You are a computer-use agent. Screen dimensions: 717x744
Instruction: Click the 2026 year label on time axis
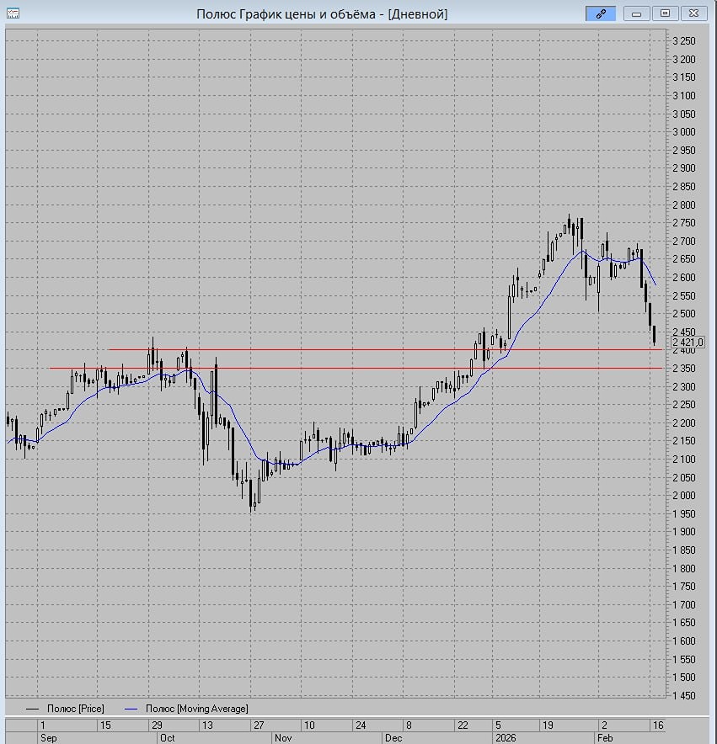click(x=505, y=738)
